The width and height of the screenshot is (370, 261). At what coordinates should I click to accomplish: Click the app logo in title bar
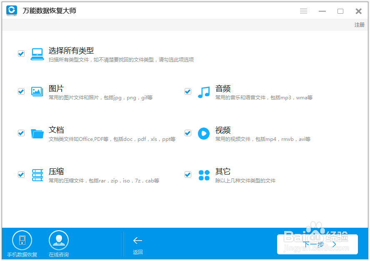(x=11, y=11)
